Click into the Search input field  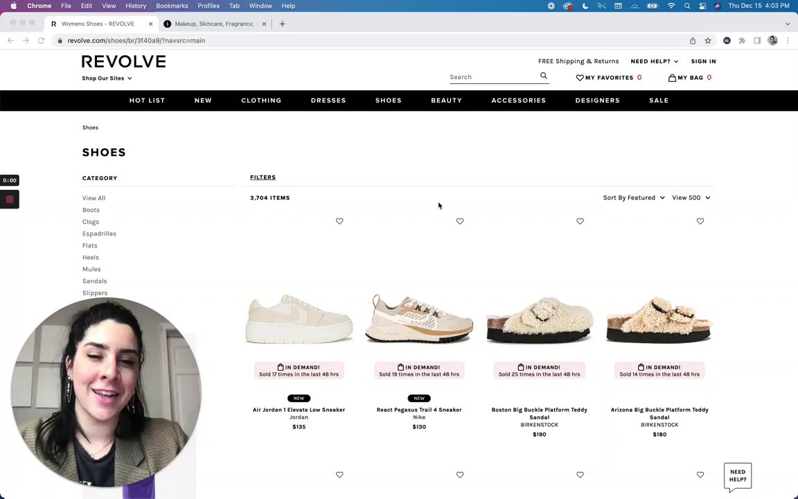coord(493,77)
